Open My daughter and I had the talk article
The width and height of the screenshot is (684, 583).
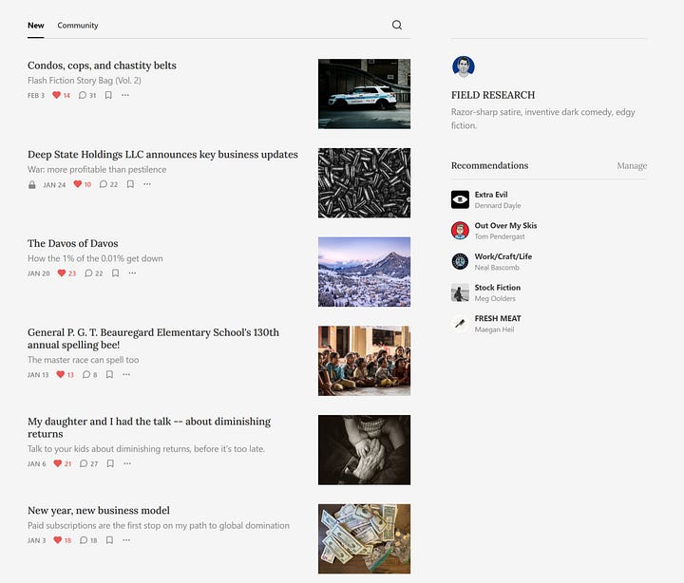pyautogui.click(x=149, y=427)
